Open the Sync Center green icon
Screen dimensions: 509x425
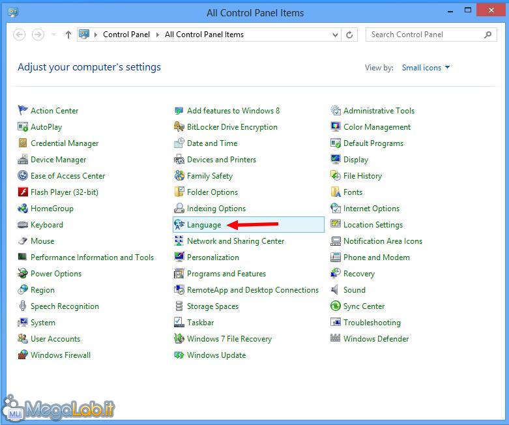pos(336,306)
